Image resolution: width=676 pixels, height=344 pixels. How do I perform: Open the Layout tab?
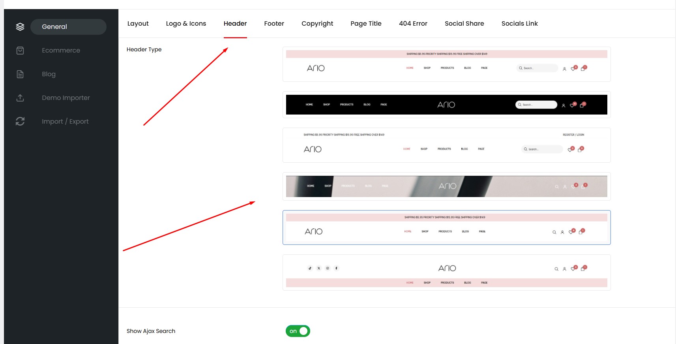(138, 24)
